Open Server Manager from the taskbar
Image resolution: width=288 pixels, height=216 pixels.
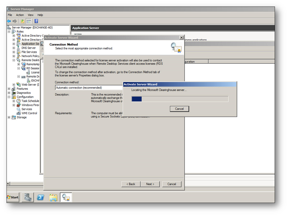click(27, 197)
